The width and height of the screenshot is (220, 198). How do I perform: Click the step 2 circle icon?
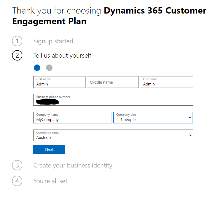click(17, 55)
